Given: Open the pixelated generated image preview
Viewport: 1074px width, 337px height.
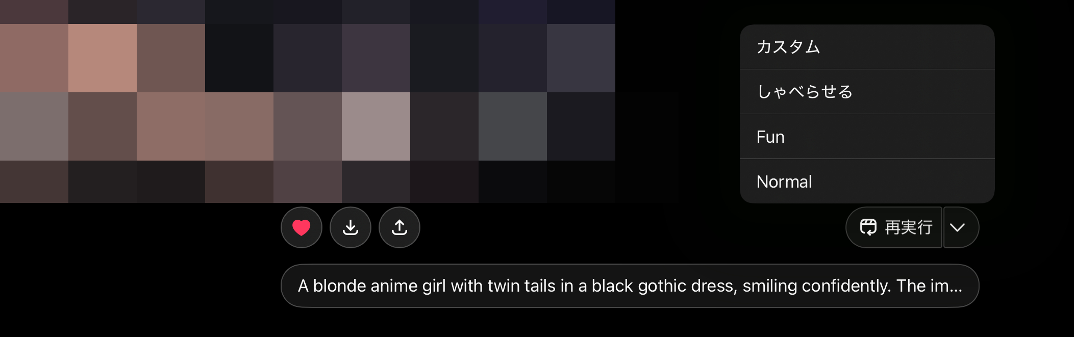Looking at the screenshot, I should click(308, 101).
